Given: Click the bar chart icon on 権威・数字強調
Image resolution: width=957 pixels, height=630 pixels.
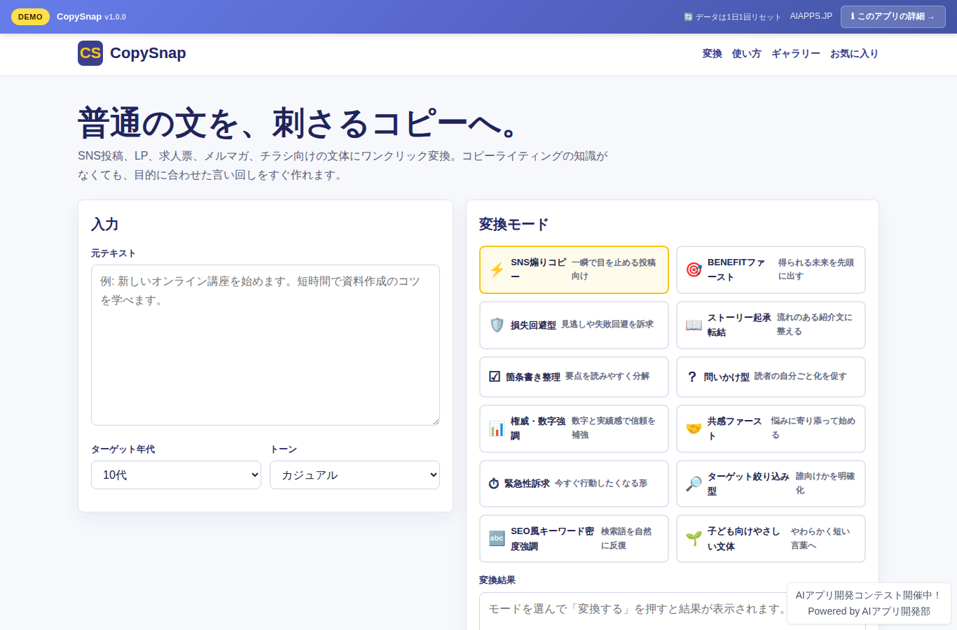Looking at the screenshot, I should (x=497, y=428).
